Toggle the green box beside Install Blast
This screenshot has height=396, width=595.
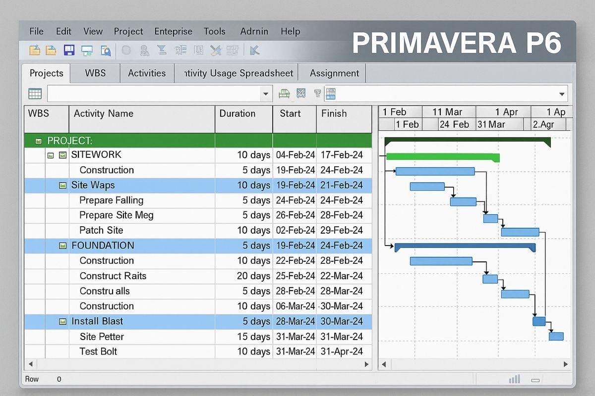click(62, 321)
